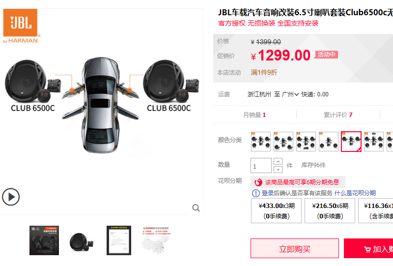
Task: Select the fourth color category option
Action: point(329,142)
